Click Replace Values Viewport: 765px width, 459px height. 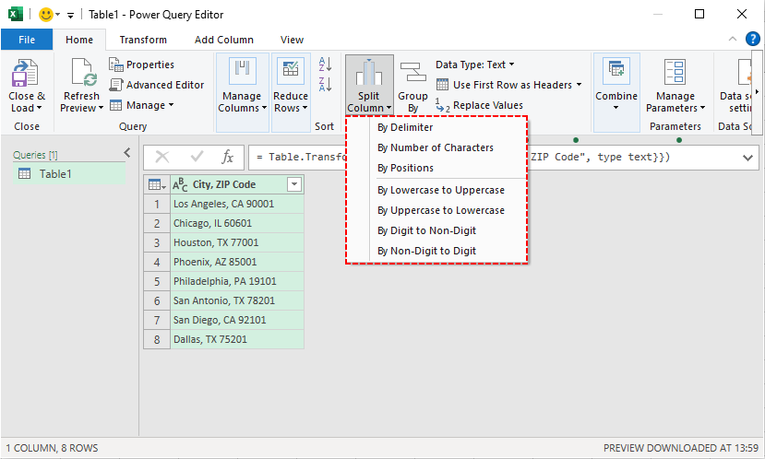[480, 105]
